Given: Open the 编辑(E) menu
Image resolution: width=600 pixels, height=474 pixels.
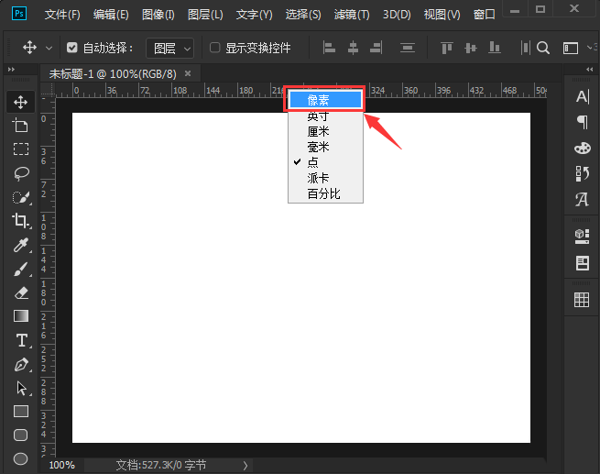Looking at the screenshot, I should (111, 15).
